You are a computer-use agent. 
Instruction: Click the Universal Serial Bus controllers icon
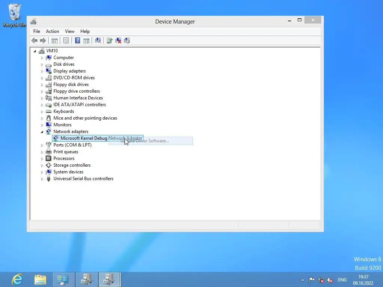click(49, 179)
